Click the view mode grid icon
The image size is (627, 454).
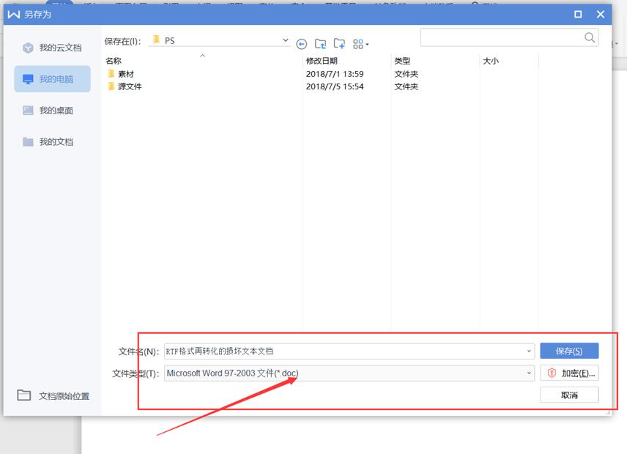357,44
